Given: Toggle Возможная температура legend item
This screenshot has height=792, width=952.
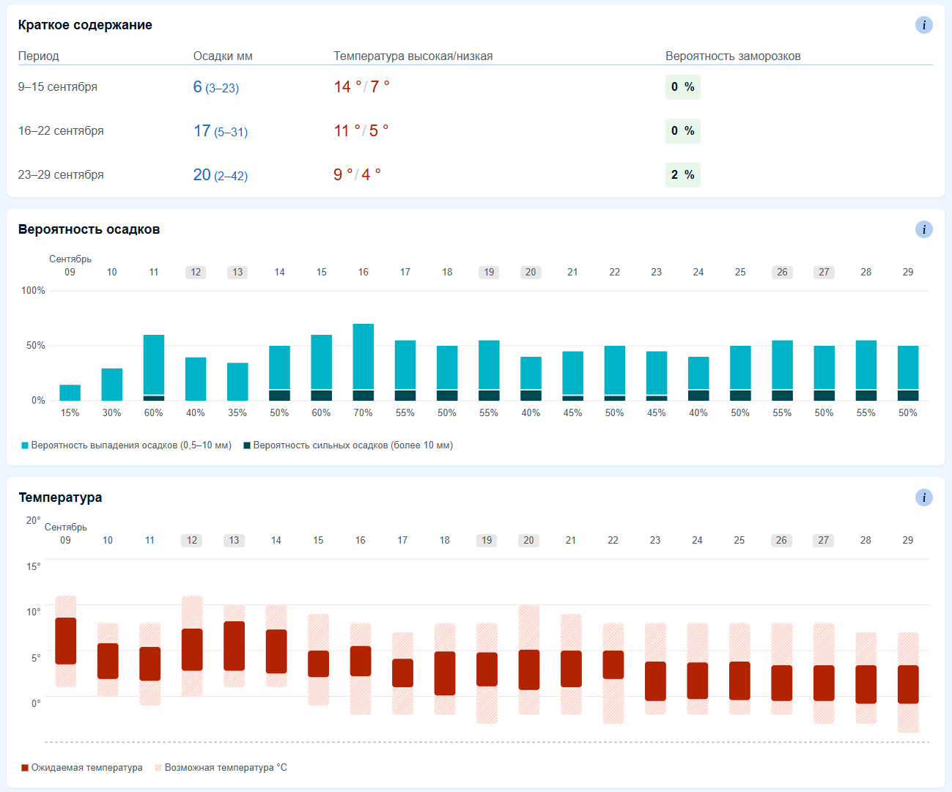Looking at the screenshot, I should tap(221, 768).
